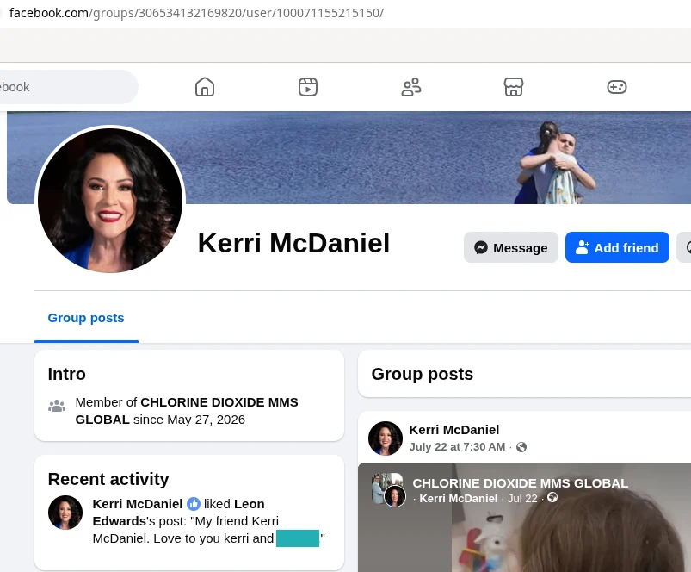Click the 'since May 27, 2026' text
Screen dimensions: 691x572
tap(189, 420)
